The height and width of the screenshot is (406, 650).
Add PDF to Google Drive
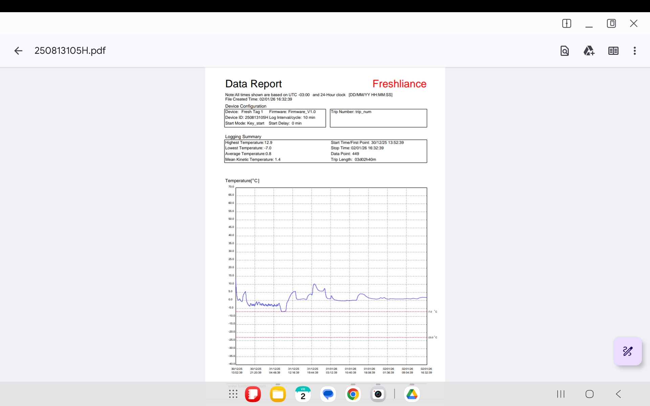tap(589, 51)
